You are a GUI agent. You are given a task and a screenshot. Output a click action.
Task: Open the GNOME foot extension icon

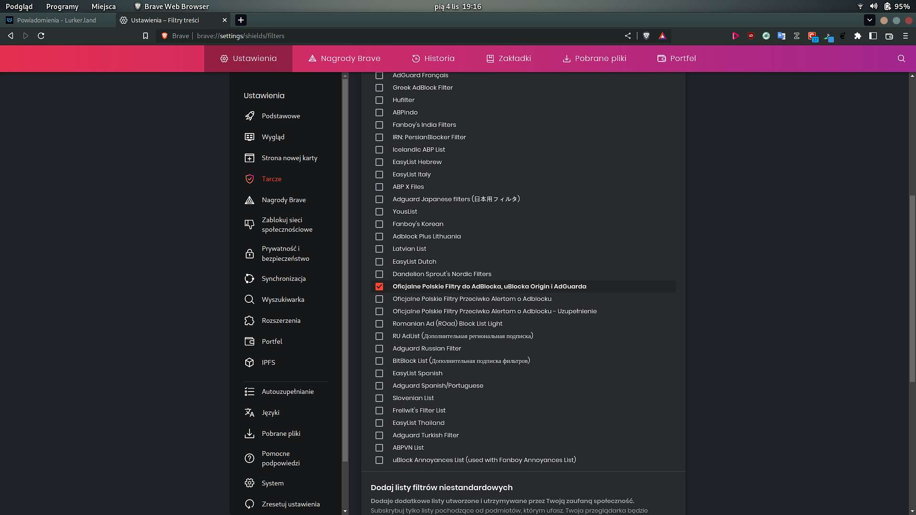pos(843,36)
